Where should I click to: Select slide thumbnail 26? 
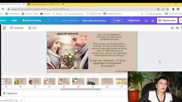pyautogui.click(x=107, y=81)
